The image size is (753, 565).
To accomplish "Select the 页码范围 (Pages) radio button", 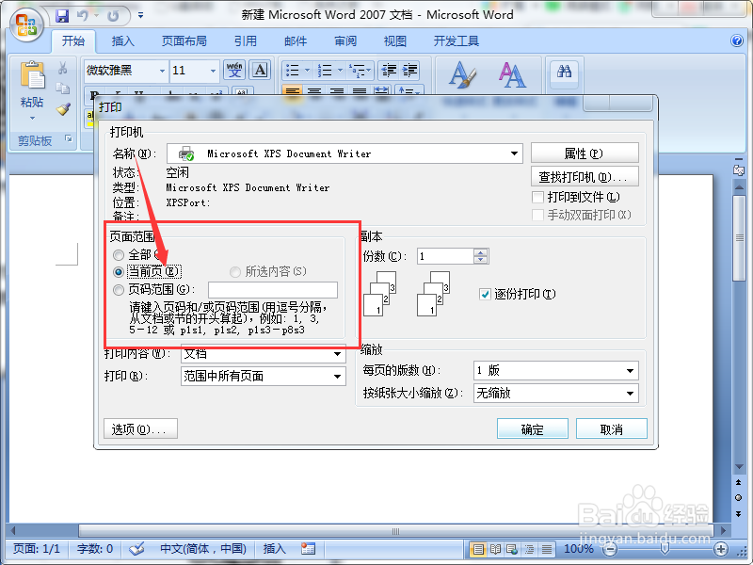I will click(119, 290).
